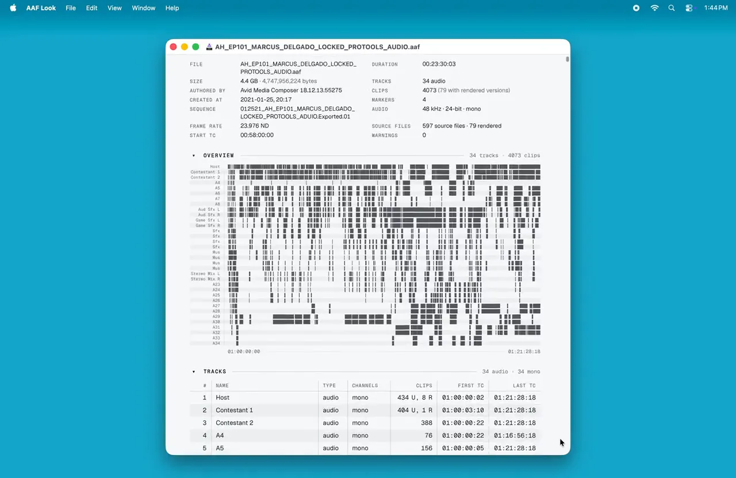Click Host first TC 01:00:00:02 cell
This screenshot has height=478, width=736.
pos(463,398)
